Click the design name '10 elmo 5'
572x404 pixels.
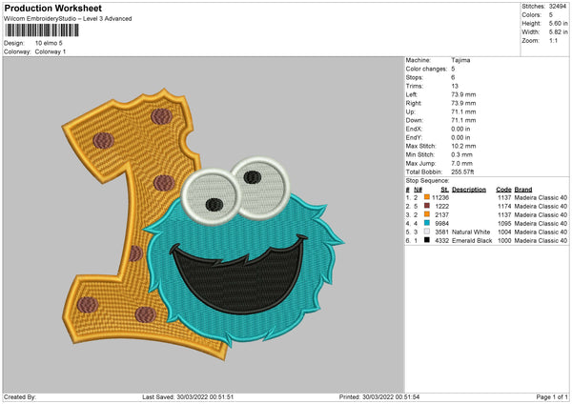pyautogui.click(x=49, y=43)
